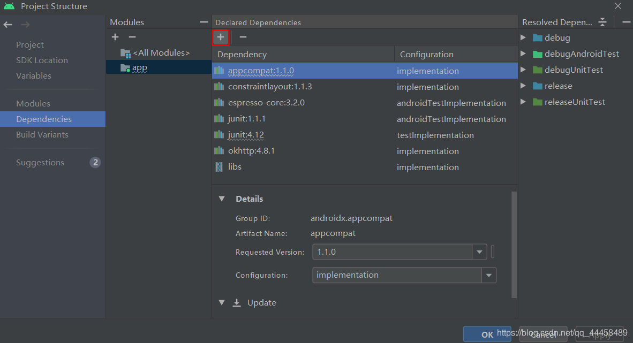This screenshot has width=633, height=343.
Task: Add a new module with the plus icon
Action: pyautogui.click(x=115, y=37)
